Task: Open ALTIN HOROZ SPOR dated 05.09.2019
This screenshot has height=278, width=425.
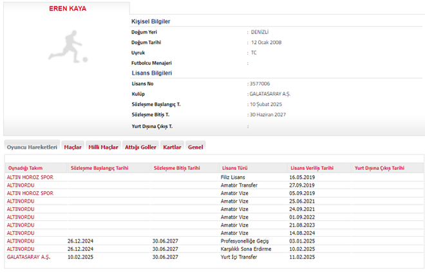Action: 30,192
